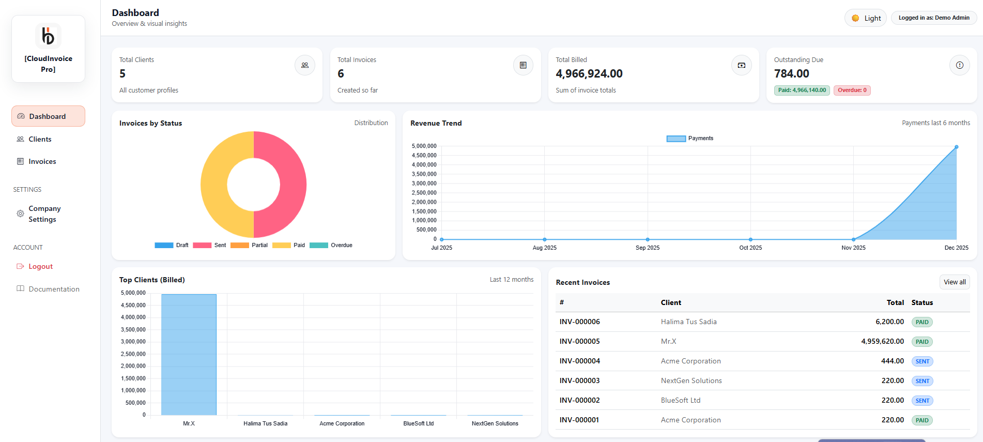Open Invoices in sidebar

pos(48,161)
